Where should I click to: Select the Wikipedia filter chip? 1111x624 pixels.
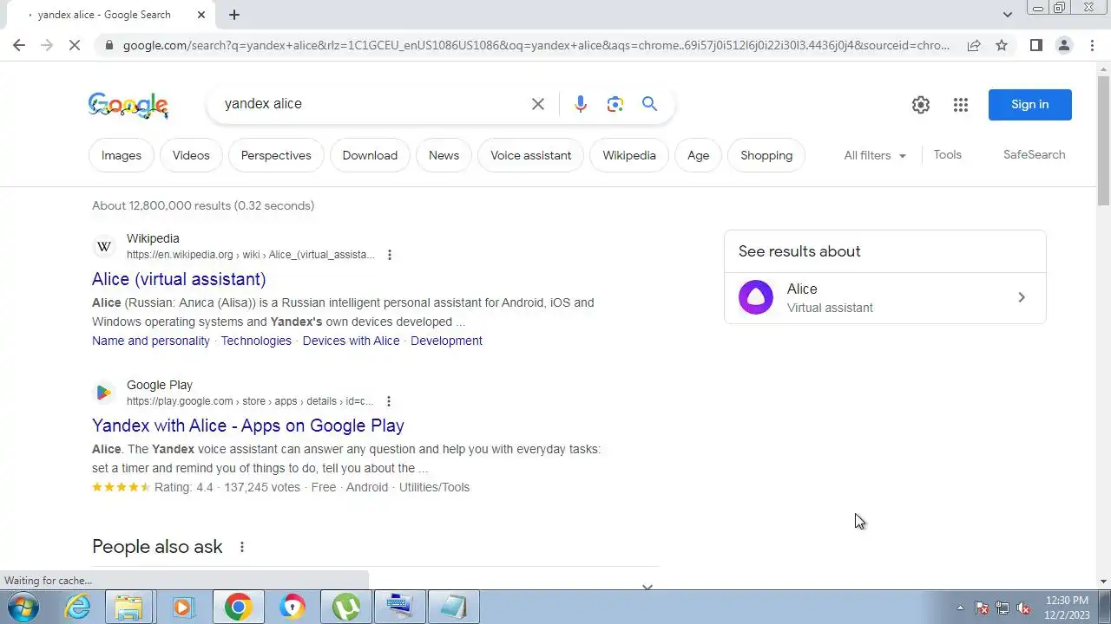629,155
